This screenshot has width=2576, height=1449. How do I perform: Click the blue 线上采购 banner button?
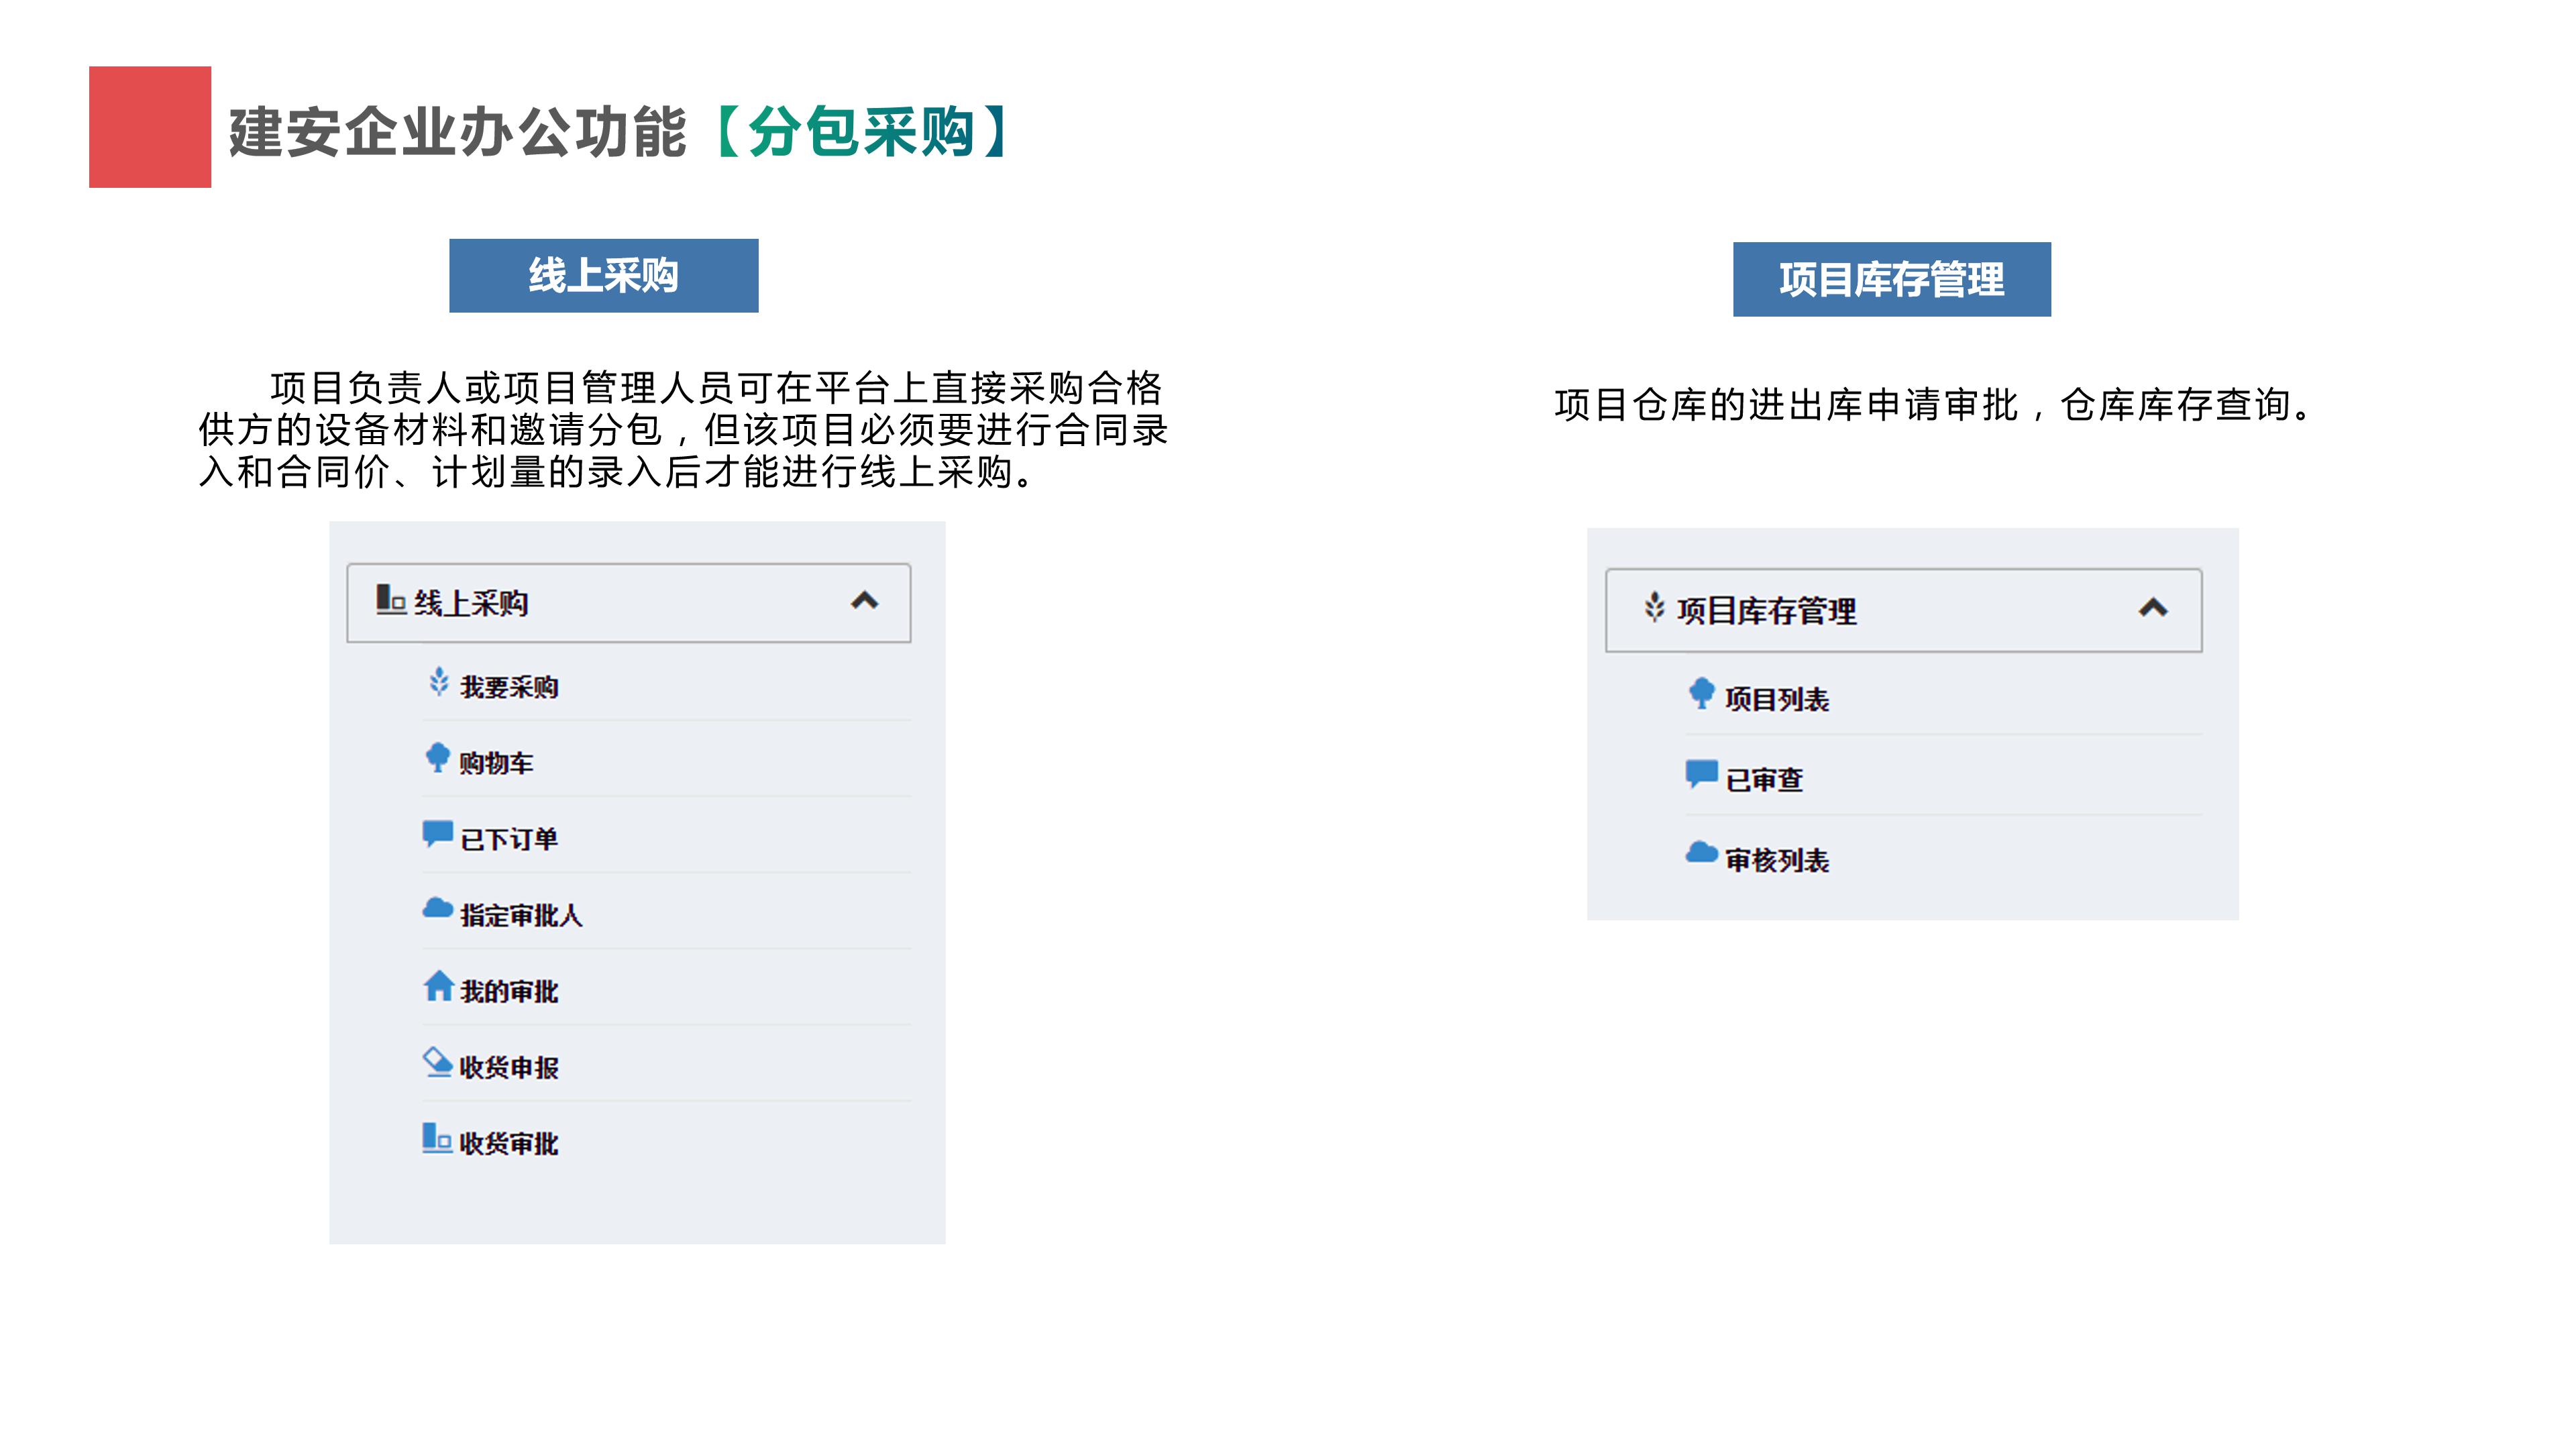coord(603,275)
